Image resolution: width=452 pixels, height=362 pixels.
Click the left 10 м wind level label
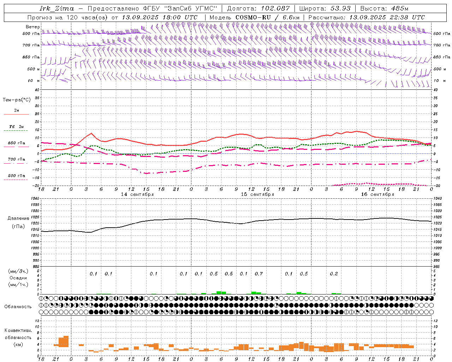pos(34,81)
